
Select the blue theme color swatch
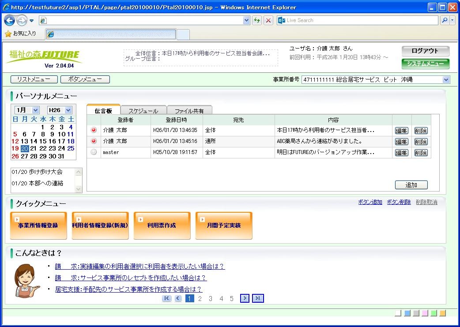(x=407, y=313)
